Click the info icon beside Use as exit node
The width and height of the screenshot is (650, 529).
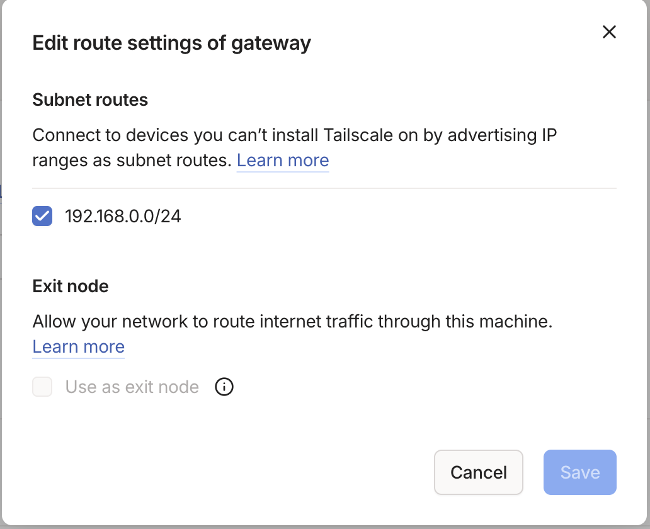pyautogui.click(x=224, y=387)
